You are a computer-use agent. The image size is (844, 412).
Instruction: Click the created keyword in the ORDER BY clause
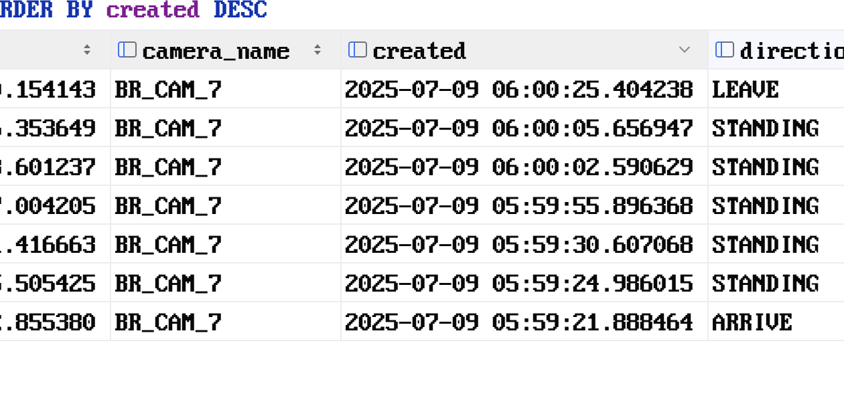click(x=153, y=10)
